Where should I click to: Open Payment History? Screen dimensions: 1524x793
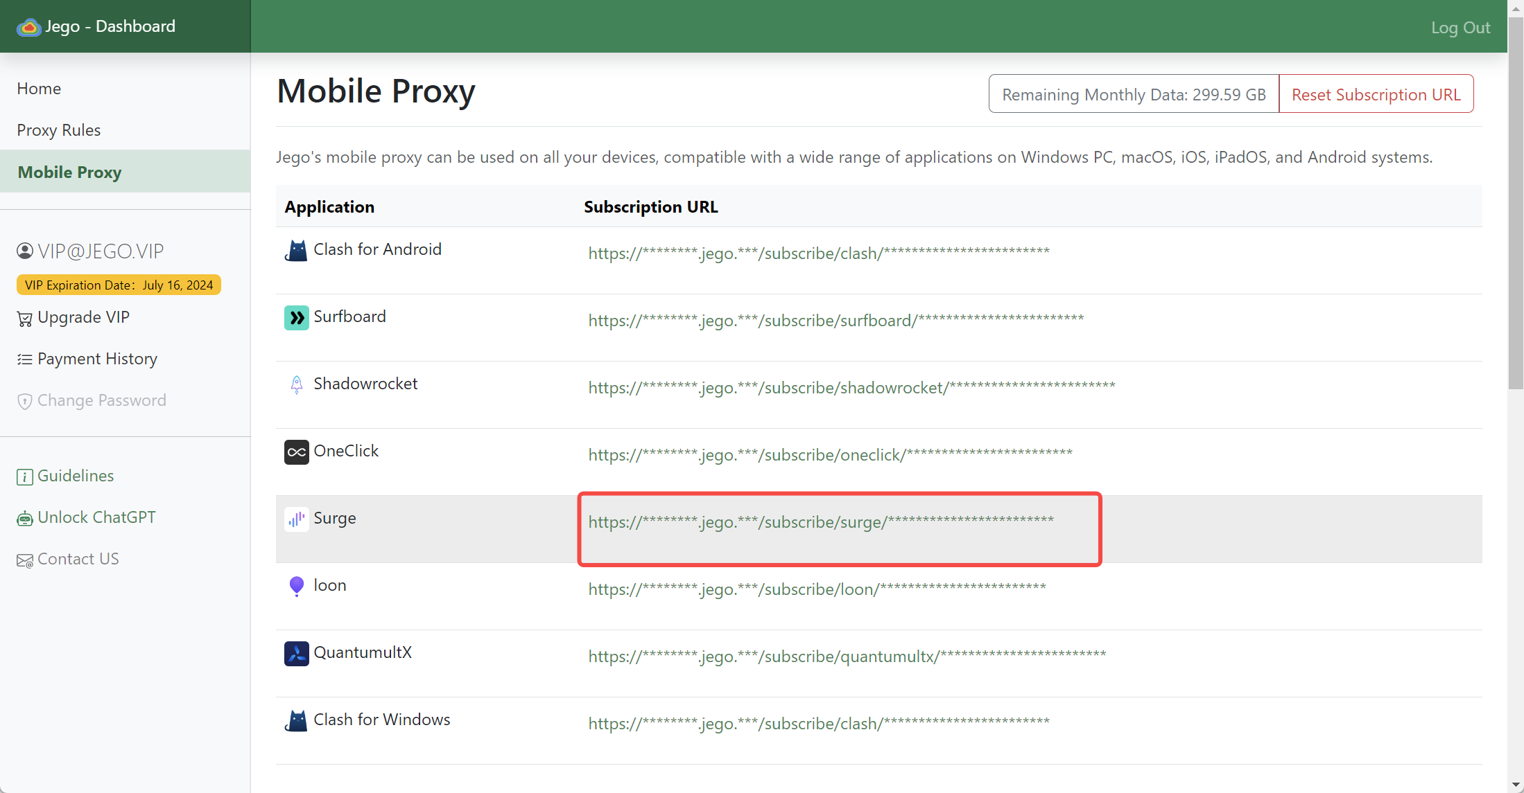[97, 359]
